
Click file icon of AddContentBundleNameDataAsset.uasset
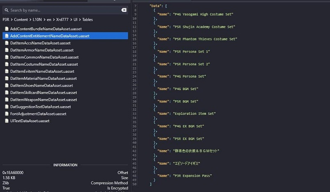(7, 29)
